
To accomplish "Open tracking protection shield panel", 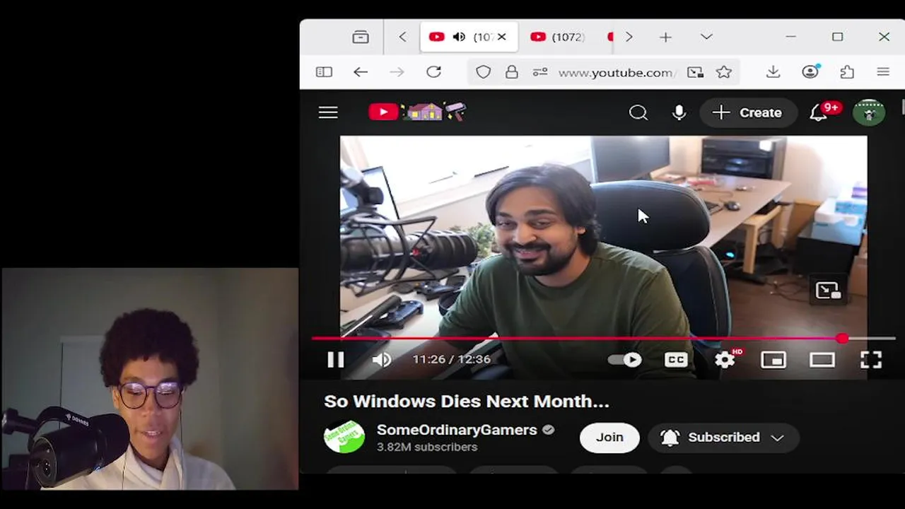I will [483, 72].
